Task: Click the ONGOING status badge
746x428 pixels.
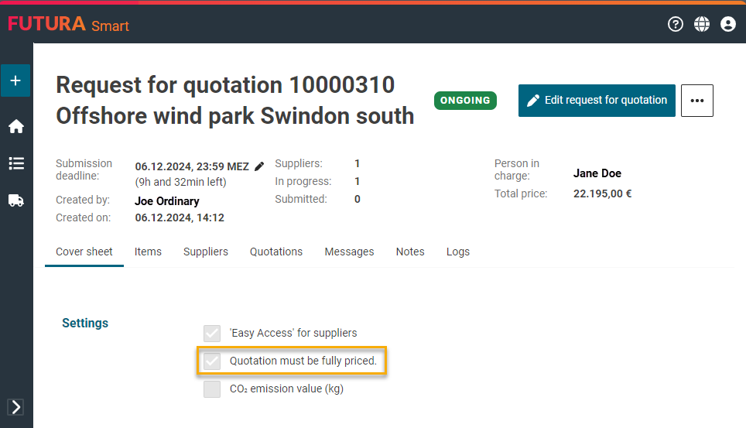Action: click(x=465, y=101)
